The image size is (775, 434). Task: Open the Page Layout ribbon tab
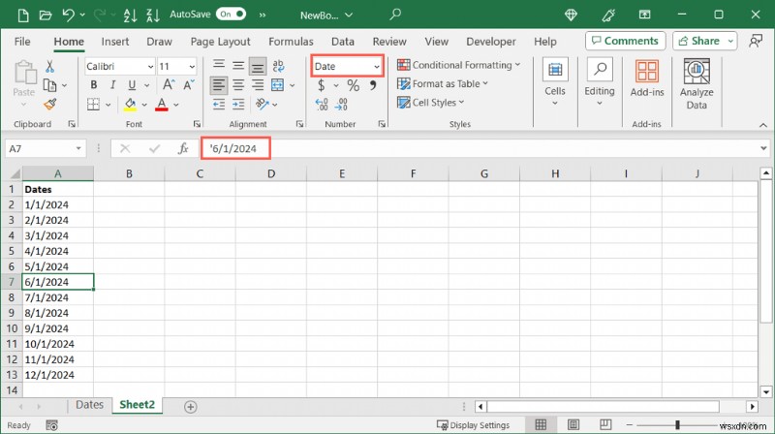pos(221,42)
